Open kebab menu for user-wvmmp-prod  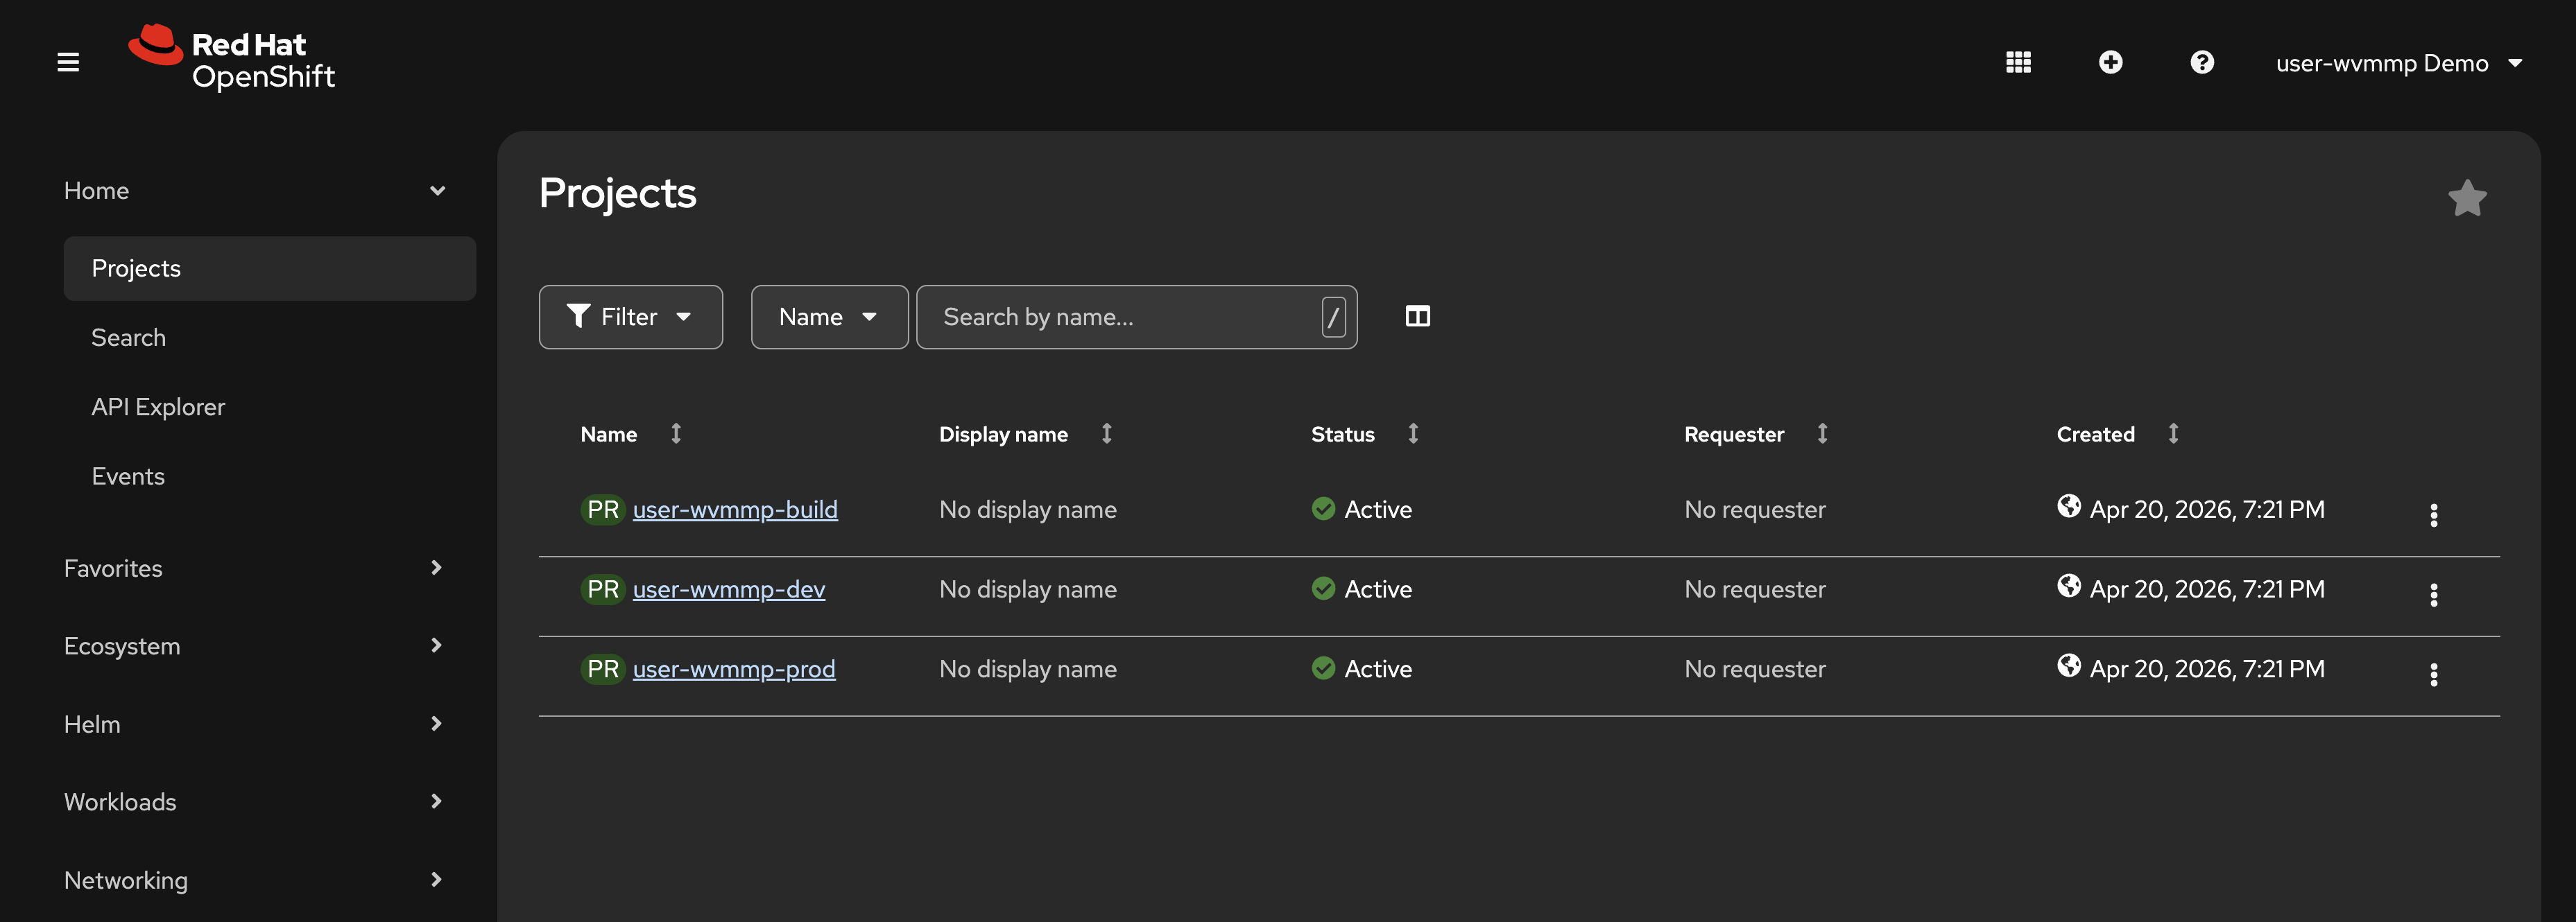tap(2433, 675)
